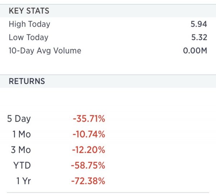Viewport: 216px width, 196px height.
Task: Click the 0.00M average volume value
Action: point(195,51)
